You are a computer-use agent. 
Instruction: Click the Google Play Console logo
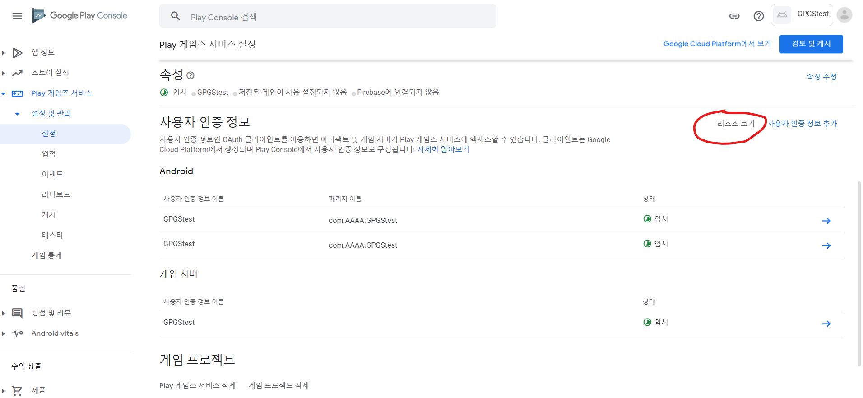pyautogui.click(x=79, y=15)
